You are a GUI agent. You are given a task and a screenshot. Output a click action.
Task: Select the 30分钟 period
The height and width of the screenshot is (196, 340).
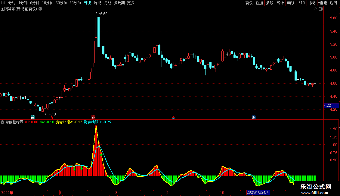click(x=61, y=3)
